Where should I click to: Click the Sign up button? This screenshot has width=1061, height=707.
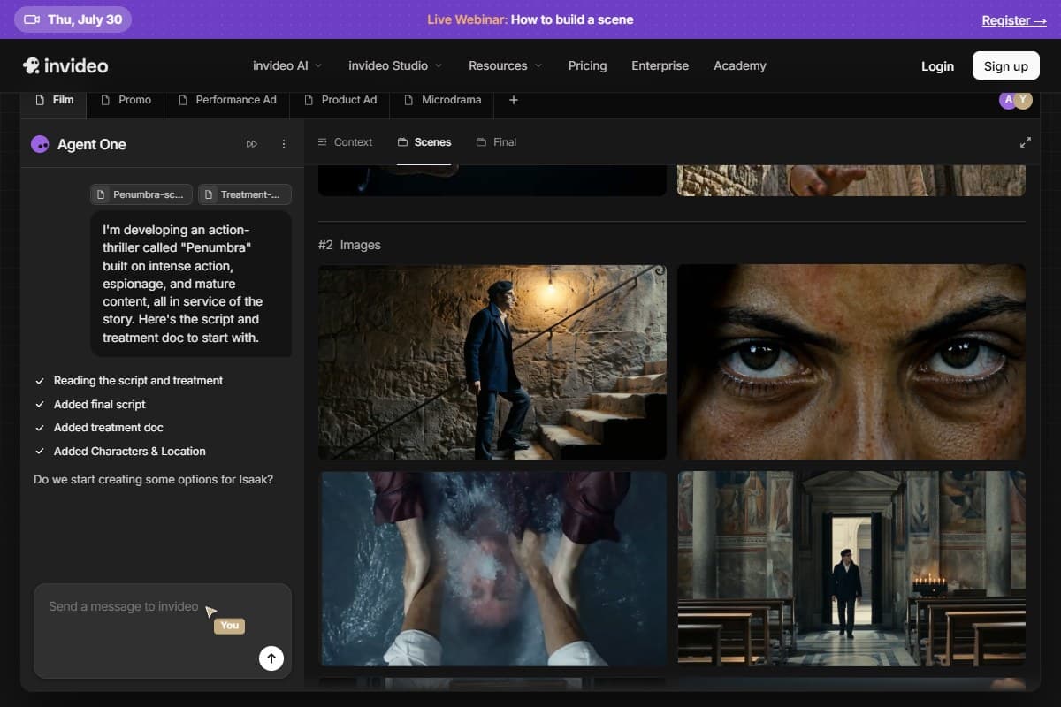pos(1006,66)
